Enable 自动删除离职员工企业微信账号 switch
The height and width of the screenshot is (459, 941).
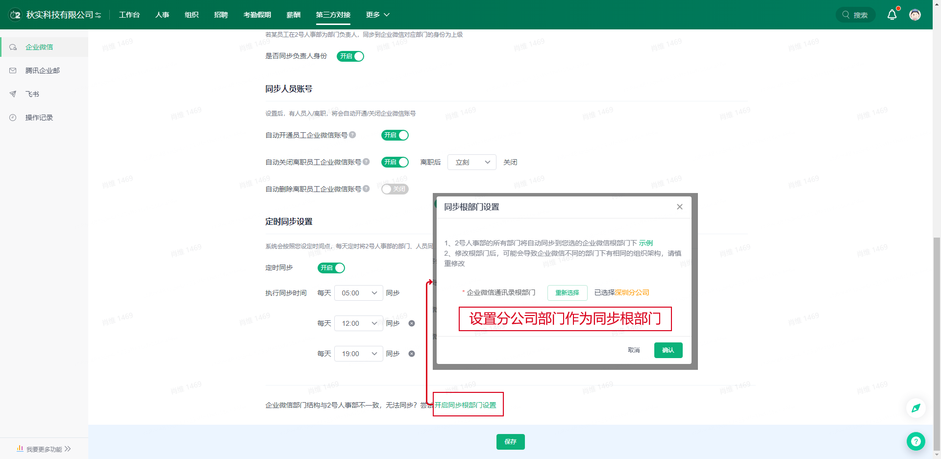(x=395, y=189)
